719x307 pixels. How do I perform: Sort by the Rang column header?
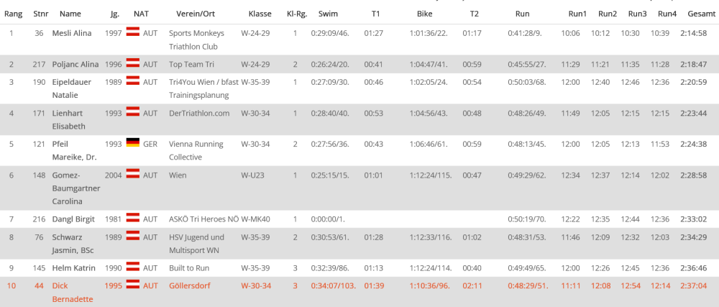pyautogui.click(x=13, y=14)
